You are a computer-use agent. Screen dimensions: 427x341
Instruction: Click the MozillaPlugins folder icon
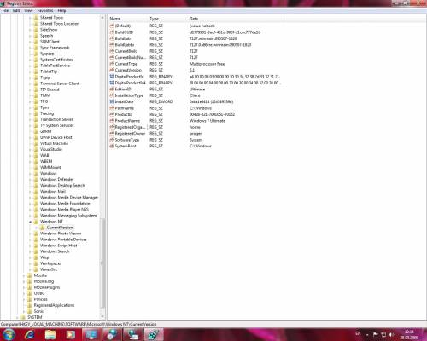tap(30, 287)
